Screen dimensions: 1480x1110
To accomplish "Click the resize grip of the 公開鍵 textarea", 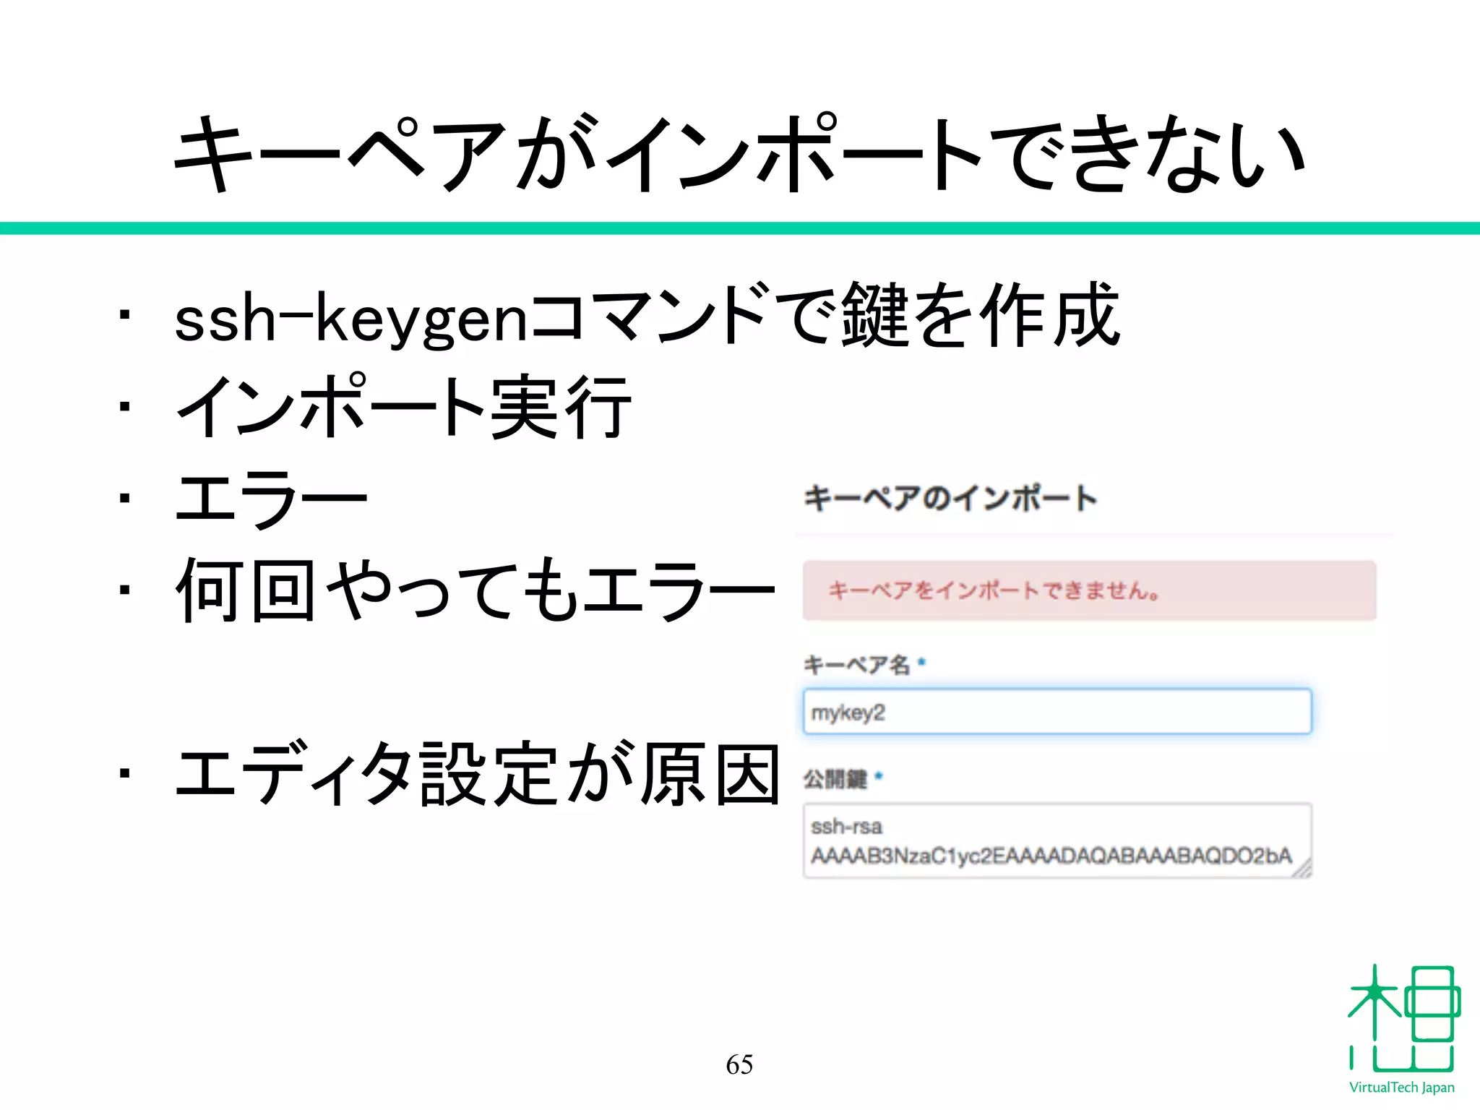I will point(1302,869).
